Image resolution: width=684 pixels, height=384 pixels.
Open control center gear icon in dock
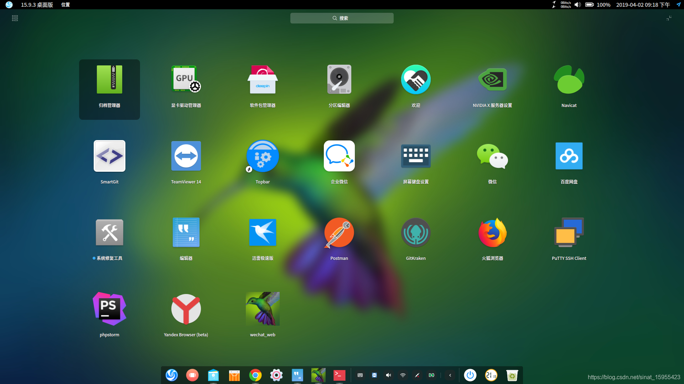(276, 375)
